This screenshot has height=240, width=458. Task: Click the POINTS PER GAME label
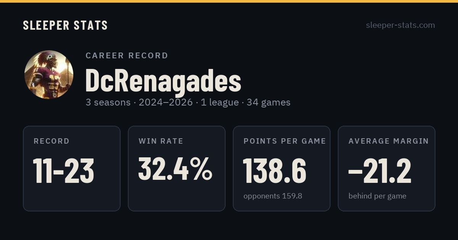click(285, 141)
